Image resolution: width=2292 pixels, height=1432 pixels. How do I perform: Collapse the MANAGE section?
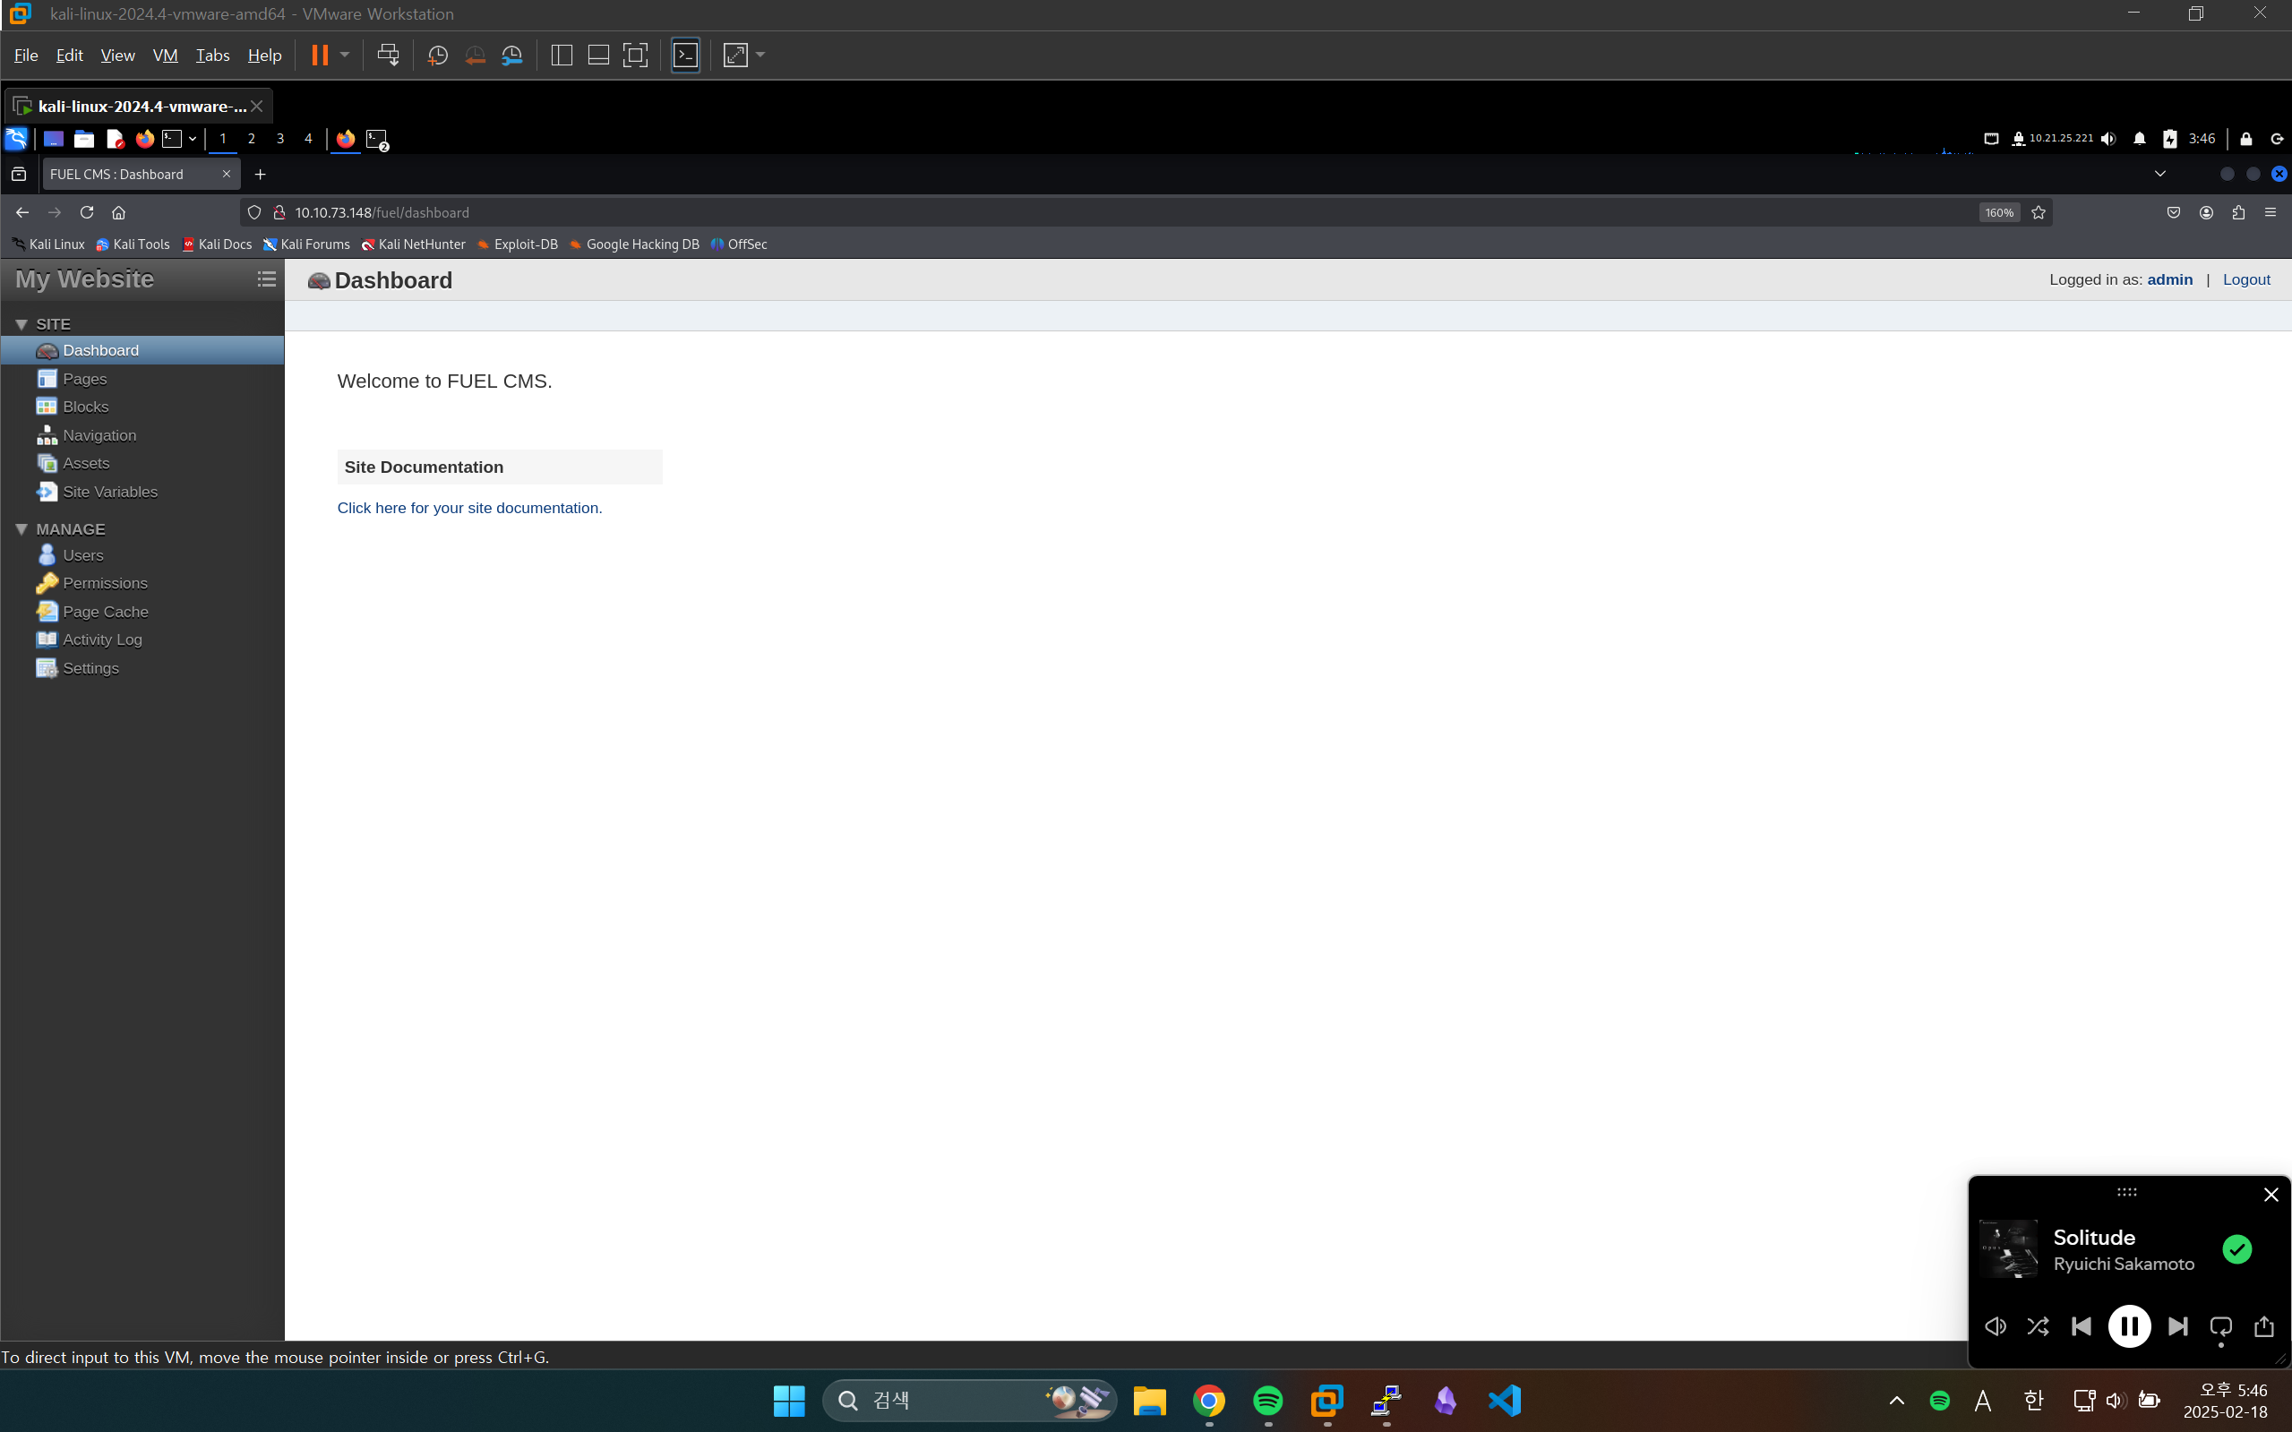[21, 529]
